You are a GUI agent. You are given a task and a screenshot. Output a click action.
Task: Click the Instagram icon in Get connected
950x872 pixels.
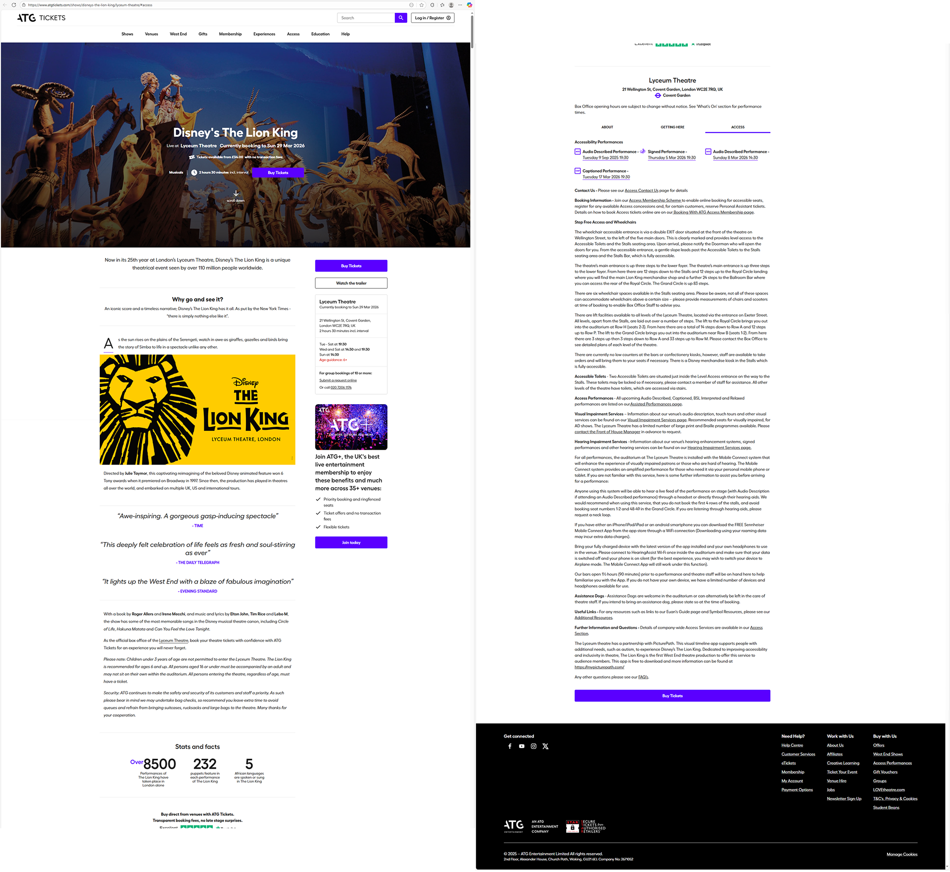(533, 746)
